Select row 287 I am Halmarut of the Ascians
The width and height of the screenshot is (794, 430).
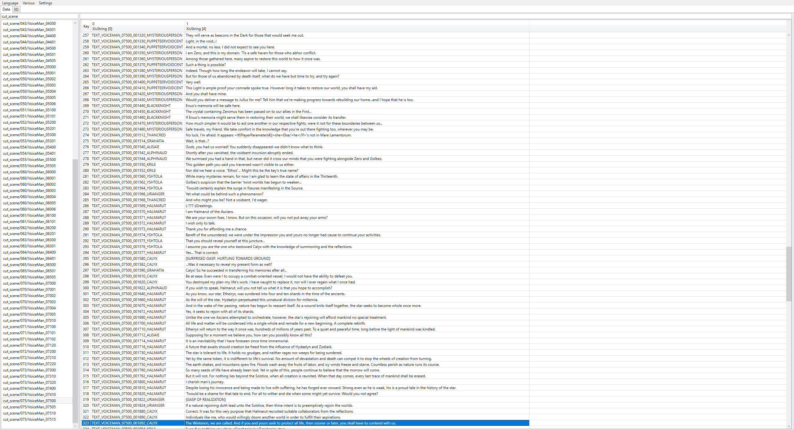tap(210, 212)
